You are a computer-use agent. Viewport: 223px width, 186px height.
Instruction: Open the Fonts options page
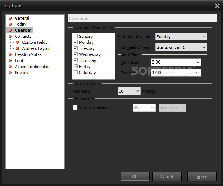tap(20, 60)
